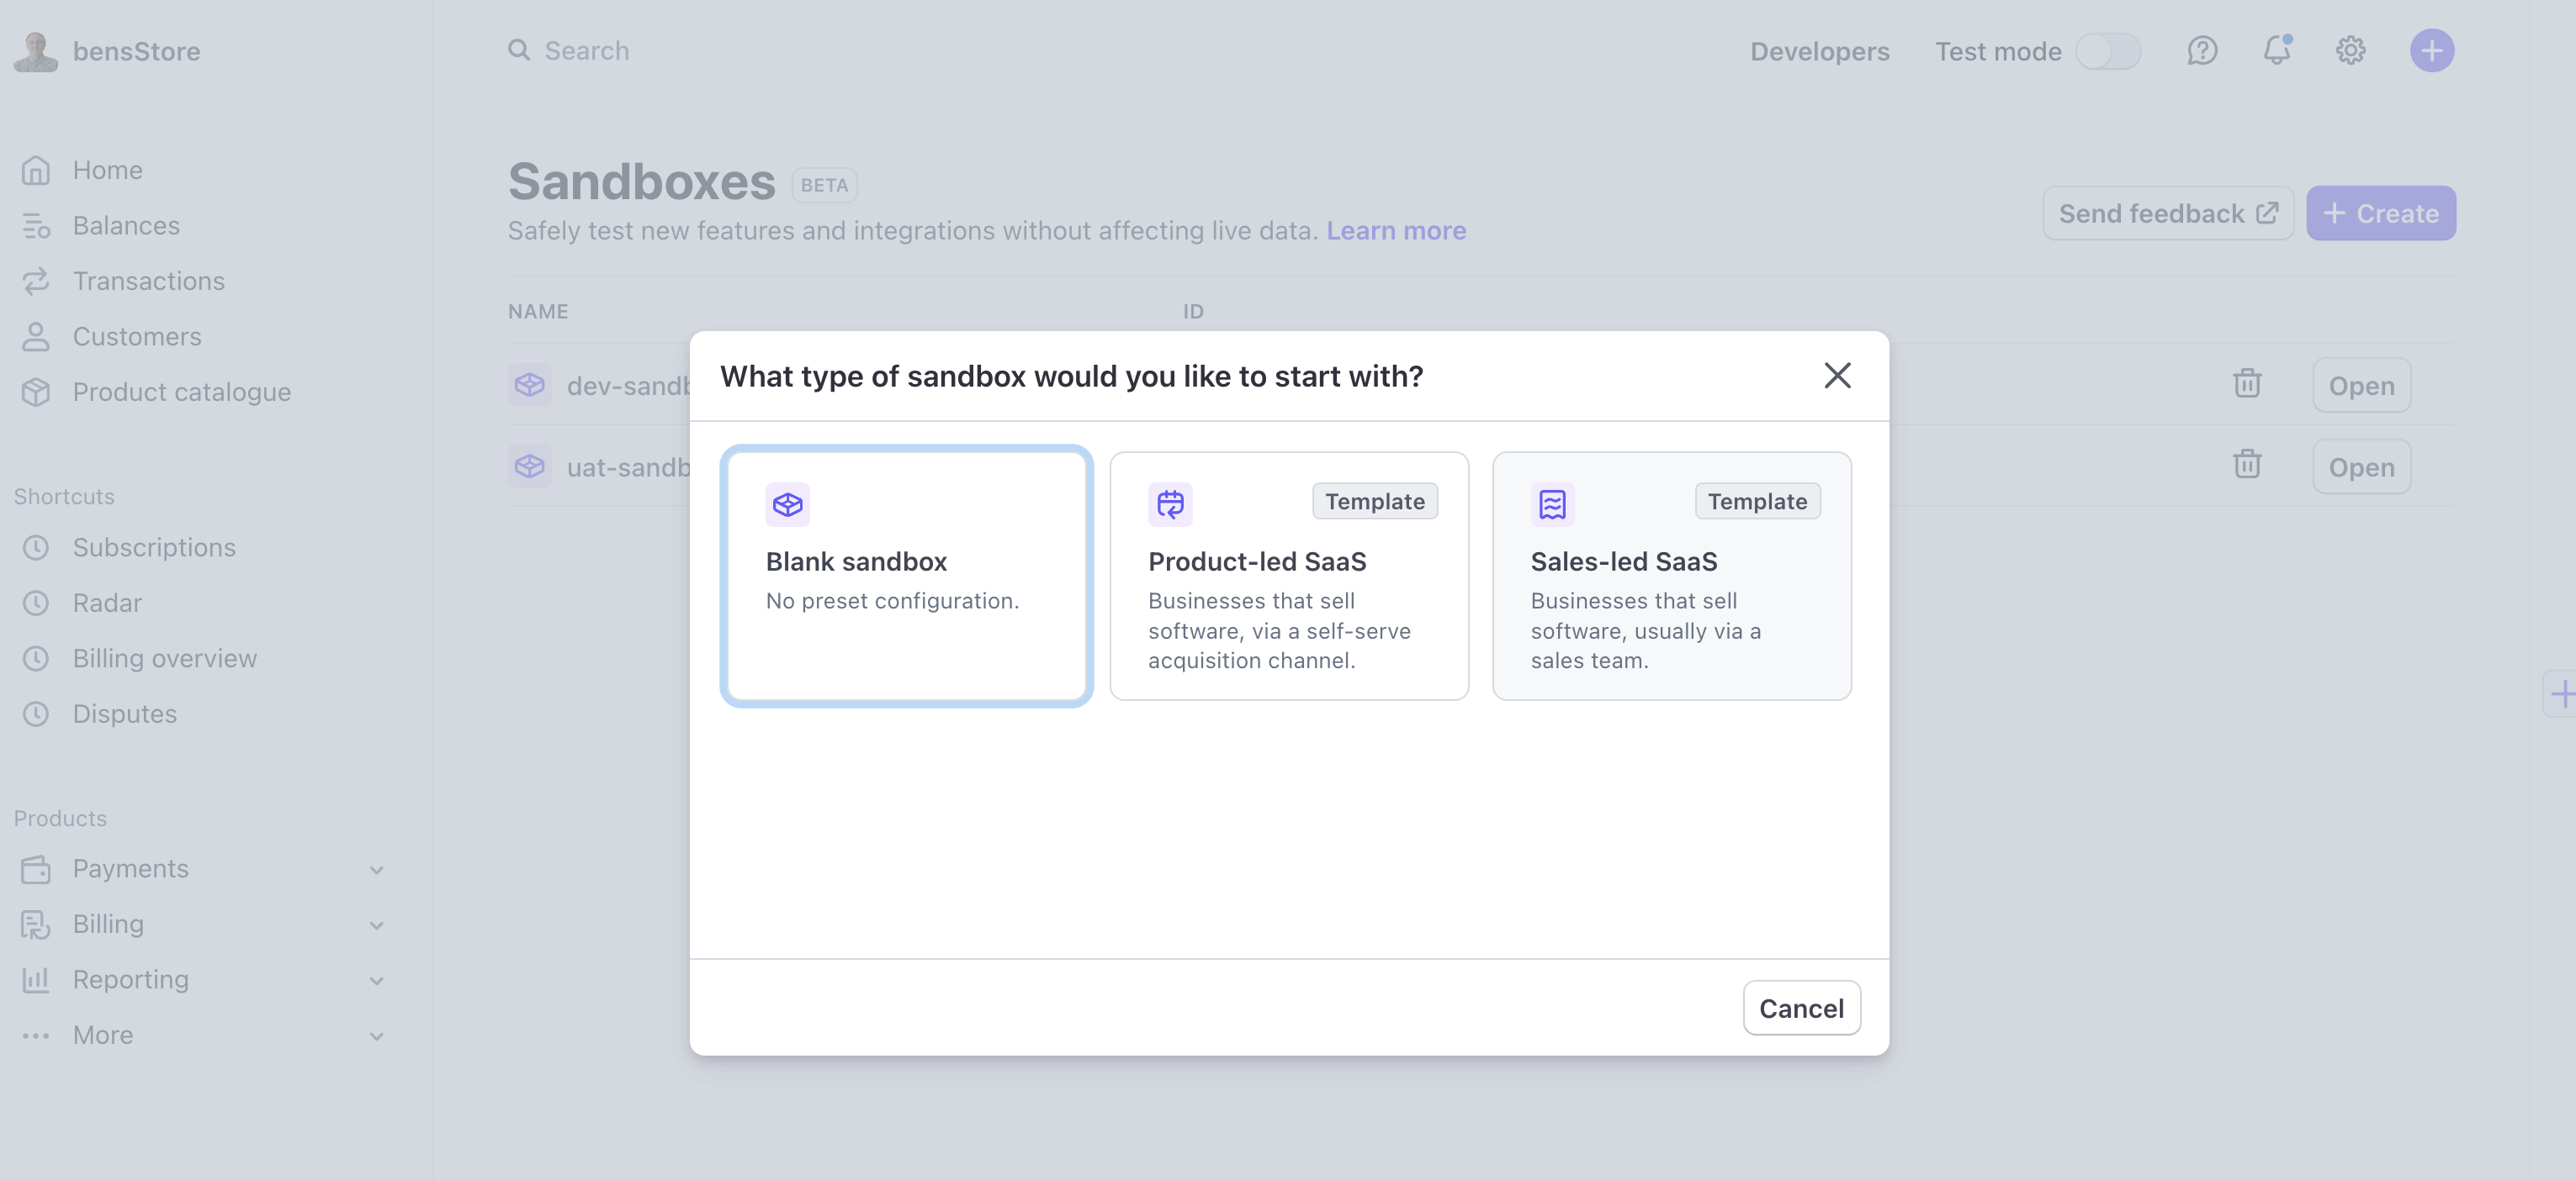Choose the Product-led SaaS template

click(1288, 576)
